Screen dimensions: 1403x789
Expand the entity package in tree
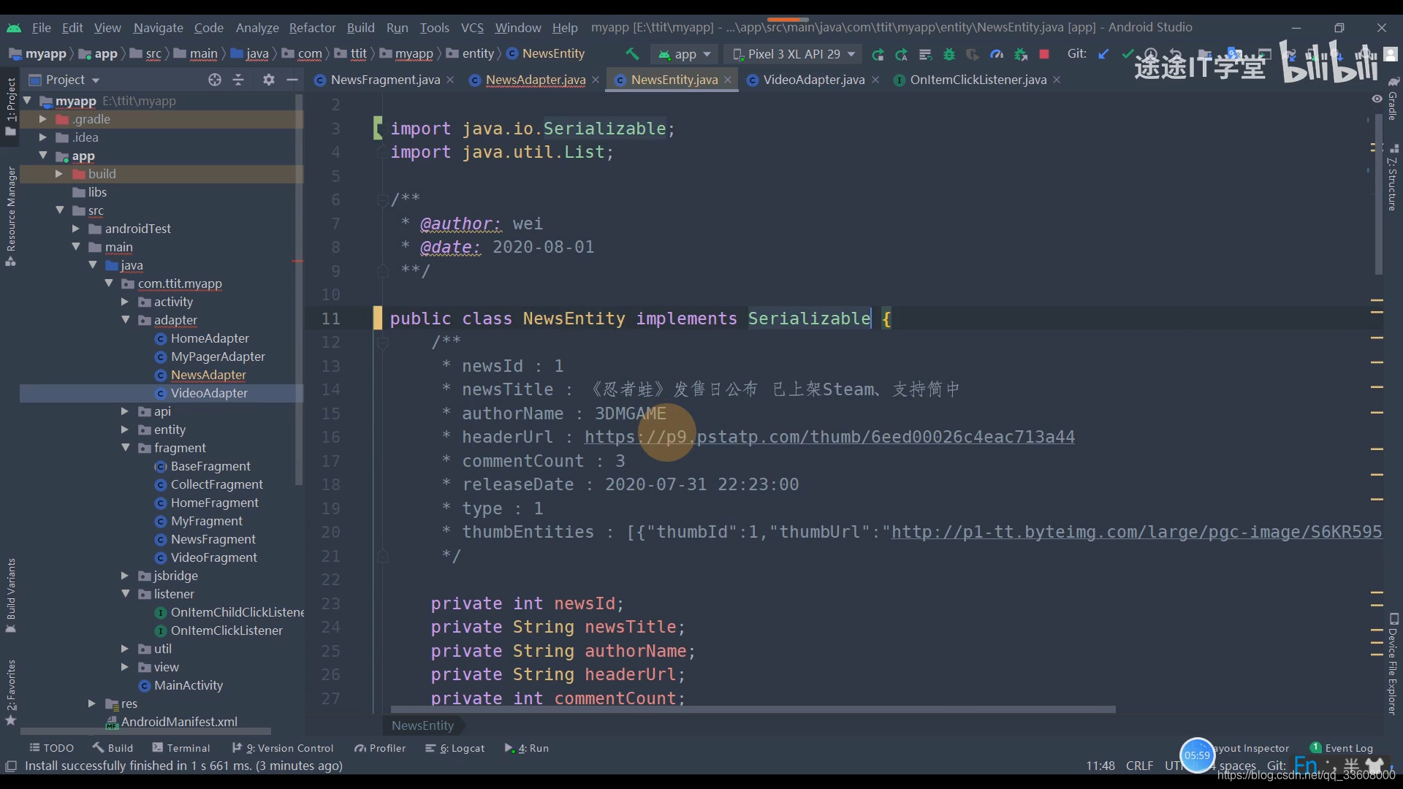[125, 430]
